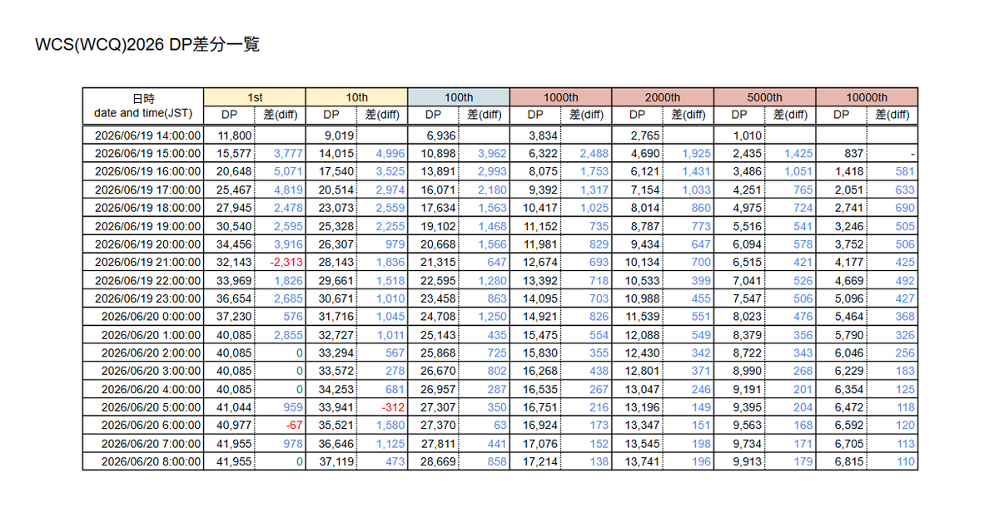This screenshot has width=999, height=532.
Task: Click the 1000th place DP value "17,214"
Action: click(x=541, y=461)
